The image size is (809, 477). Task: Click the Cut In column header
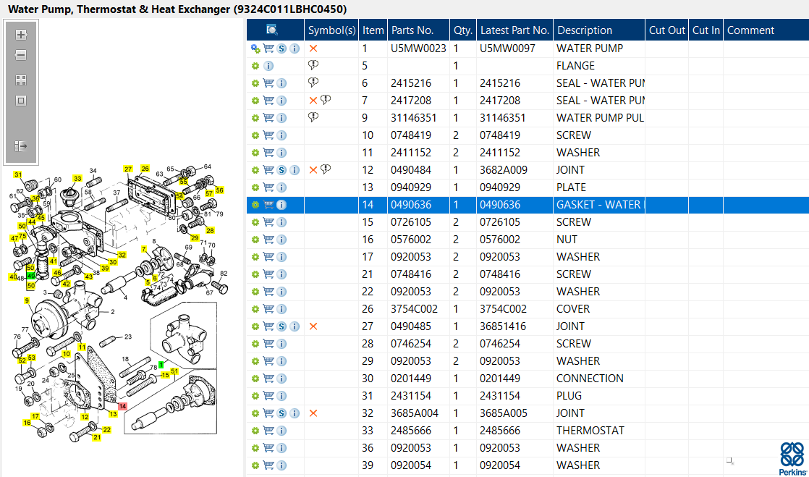tap(706, 30)
